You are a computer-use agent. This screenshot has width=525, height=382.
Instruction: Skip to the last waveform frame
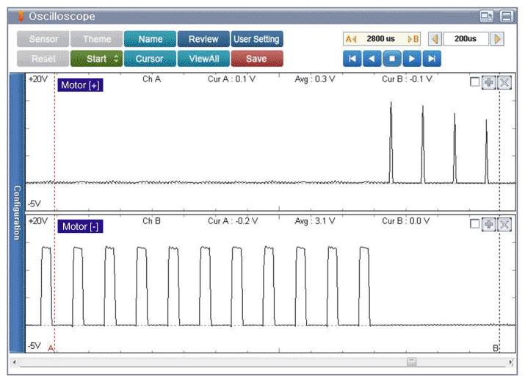pos(433,59)
